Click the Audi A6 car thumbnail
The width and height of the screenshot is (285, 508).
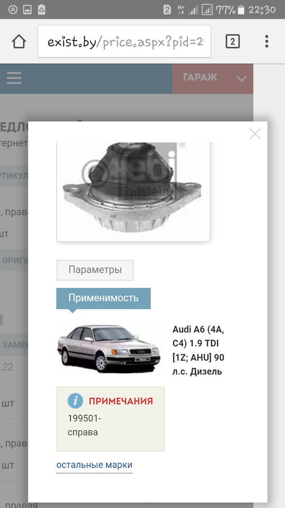(x=109, y=349)
